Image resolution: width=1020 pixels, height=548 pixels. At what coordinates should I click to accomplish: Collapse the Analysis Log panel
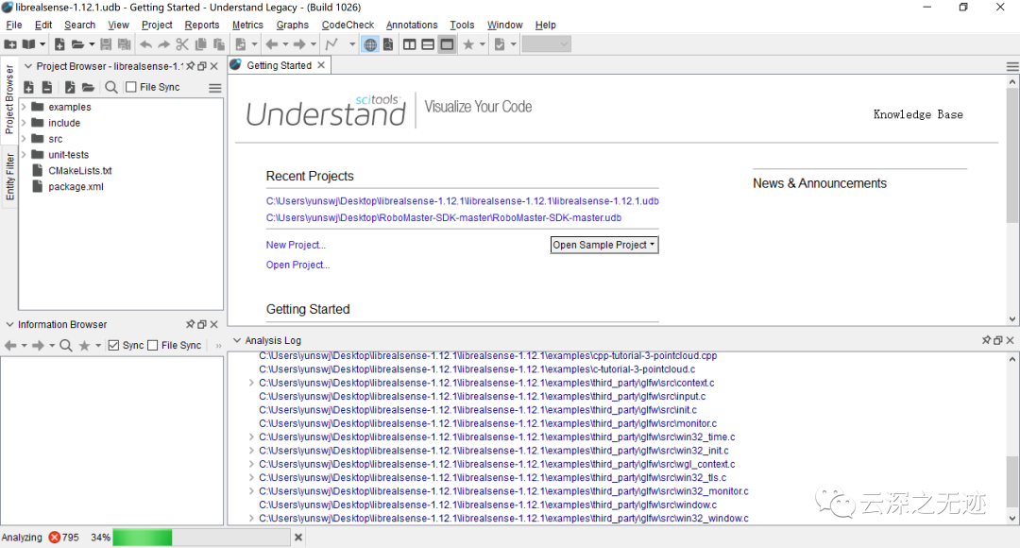(x=237, y=340)
